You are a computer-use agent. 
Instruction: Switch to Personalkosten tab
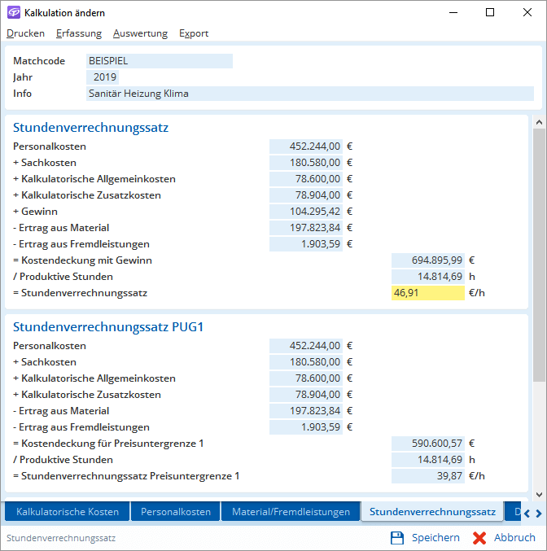(176, 512)
